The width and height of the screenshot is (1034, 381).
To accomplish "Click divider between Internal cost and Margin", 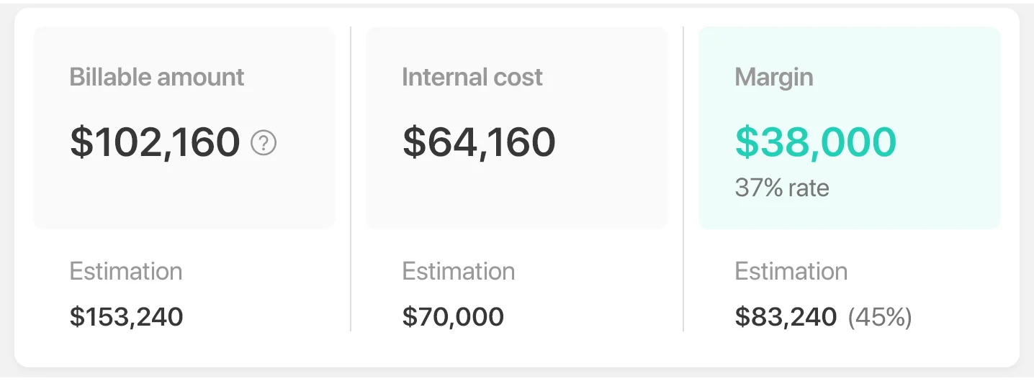I will coord(683,179).
